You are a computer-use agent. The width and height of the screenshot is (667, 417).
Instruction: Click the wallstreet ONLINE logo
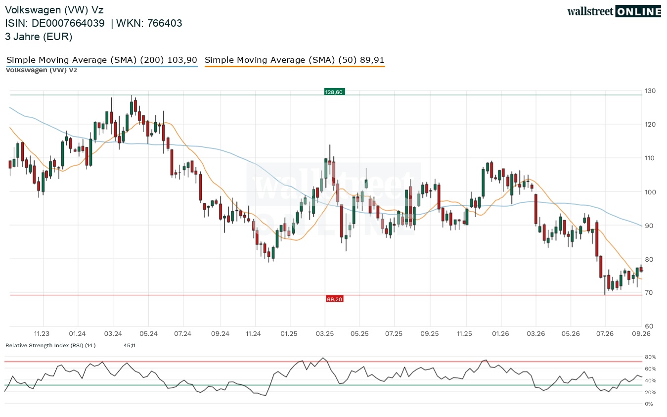pyautogui.click(x=614, y=11)
